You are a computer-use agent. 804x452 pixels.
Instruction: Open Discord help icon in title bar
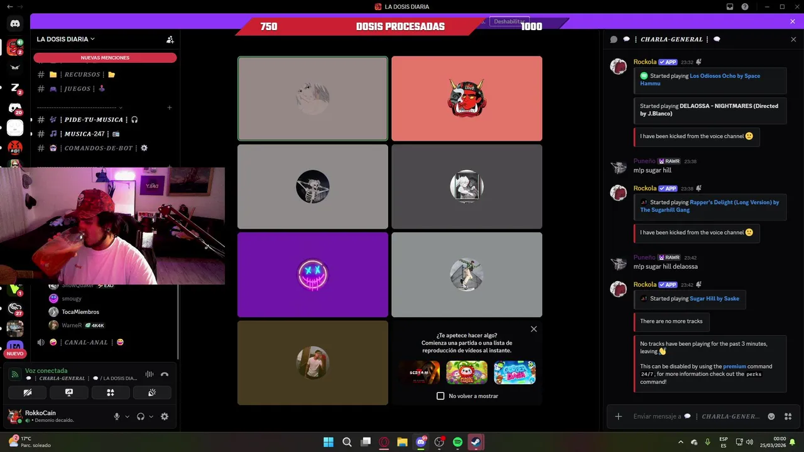[x=745, y=7]
